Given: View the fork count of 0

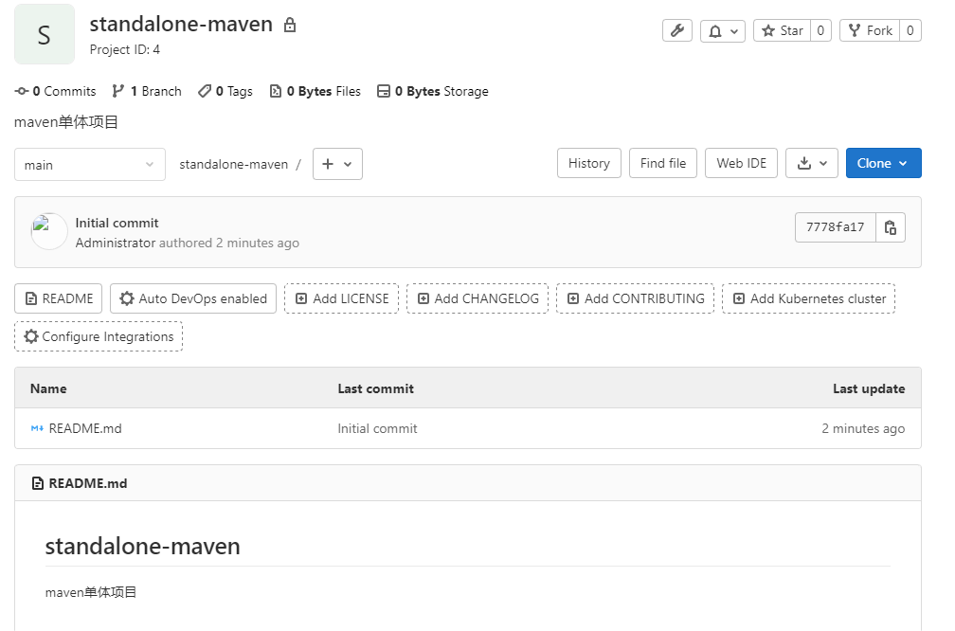Looking at the screenshot, I should (910, 30).
